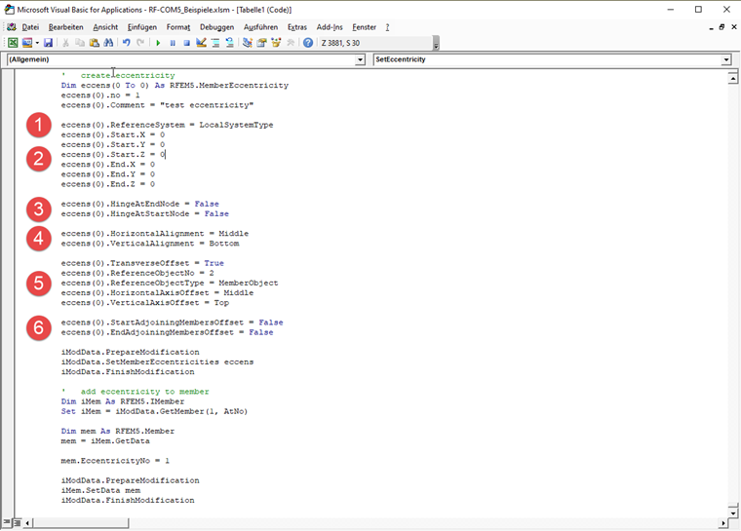
Task: Undo the last action via toolbar arrow
Action: pyautogui.click(x=126, y=43)
